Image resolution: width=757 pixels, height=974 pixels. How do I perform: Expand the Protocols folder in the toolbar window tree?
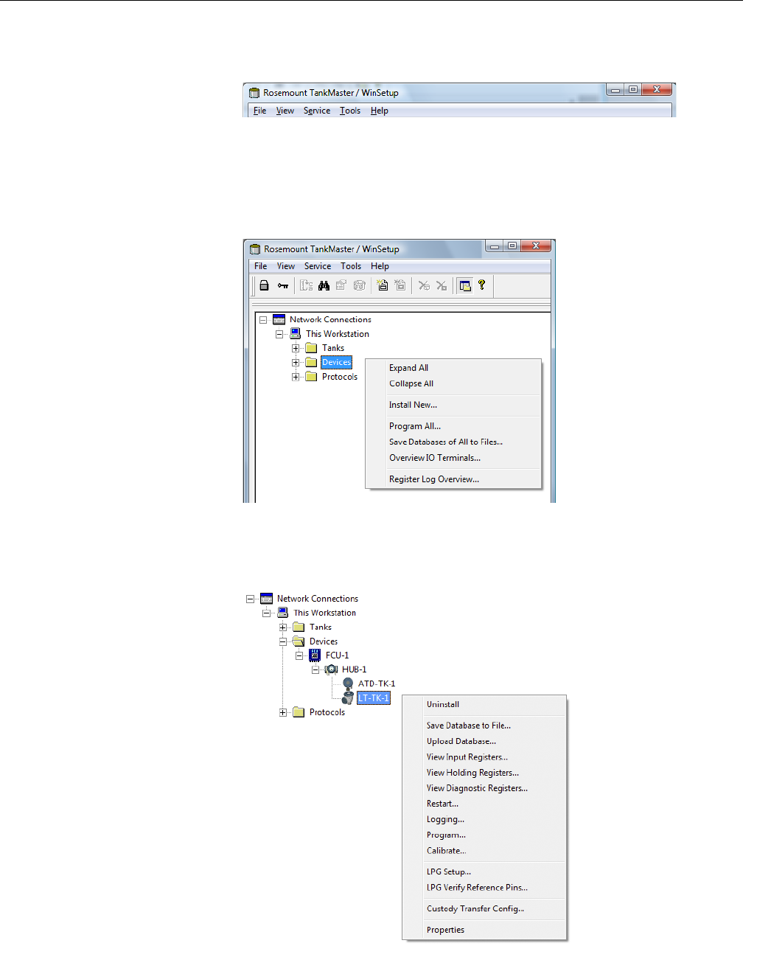pos(296,377)
